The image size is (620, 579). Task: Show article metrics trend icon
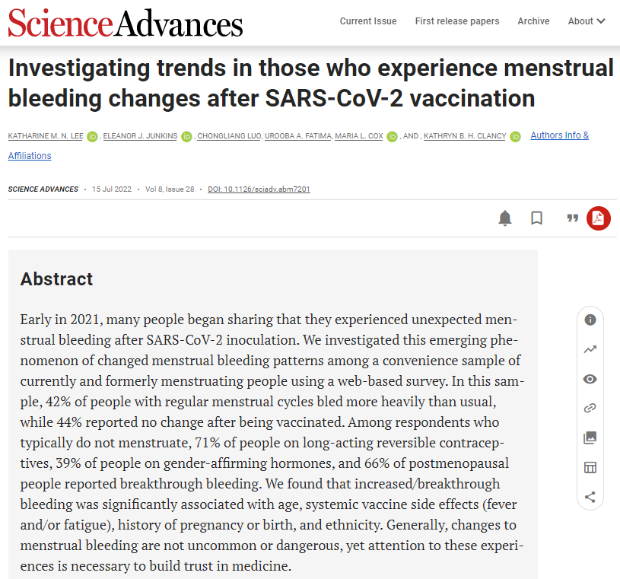point(590,350)
